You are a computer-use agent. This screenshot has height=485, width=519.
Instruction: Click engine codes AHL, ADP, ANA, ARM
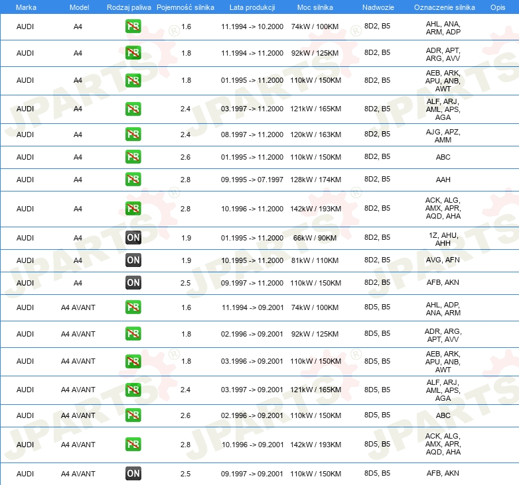[x=443, y=309]
